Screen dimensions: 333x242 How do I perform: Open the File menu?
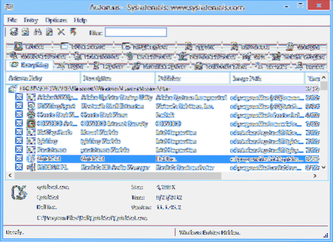[11, 20]
